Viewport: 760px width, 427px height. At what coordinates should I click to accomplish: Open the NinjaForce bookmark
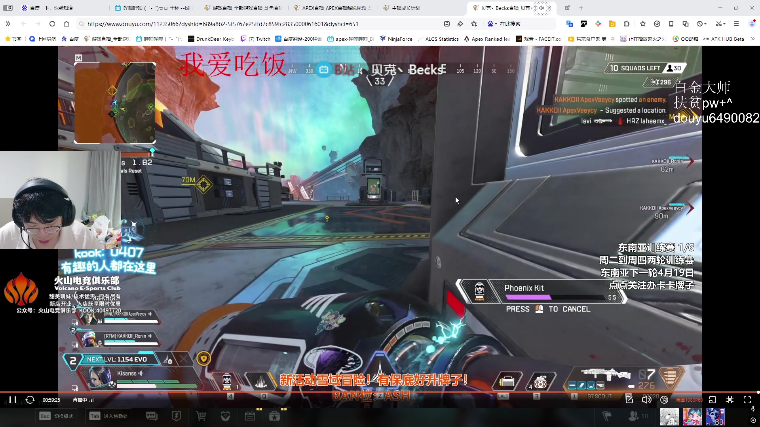coord(396,39)
